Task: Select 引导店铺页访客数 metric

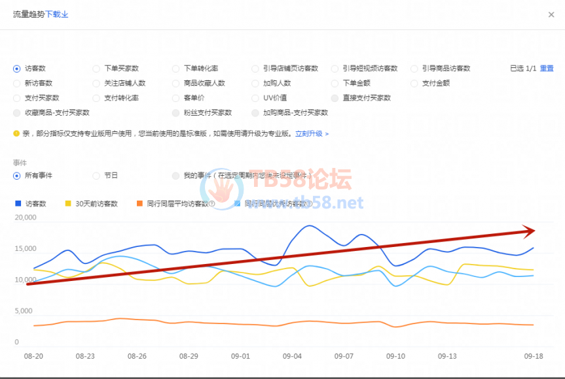Action: 255,69
